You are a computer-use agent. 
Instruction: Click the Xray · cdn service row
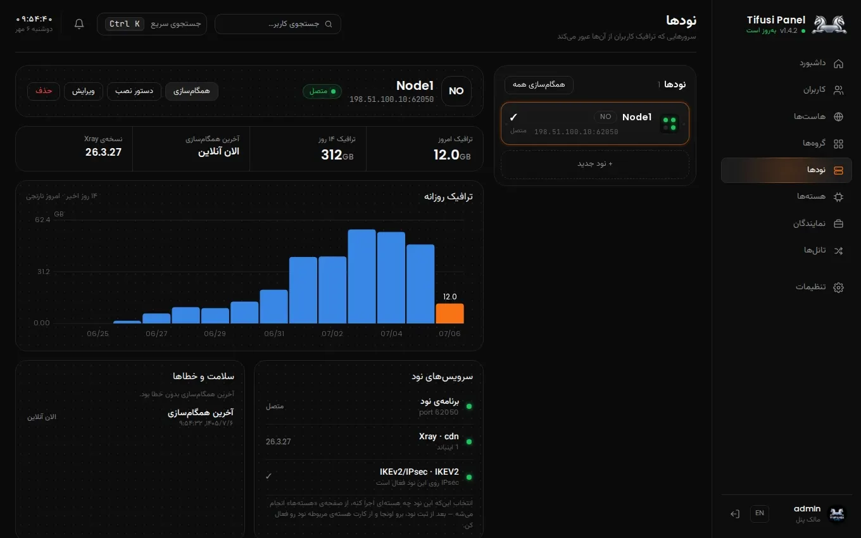coord(369,442)
